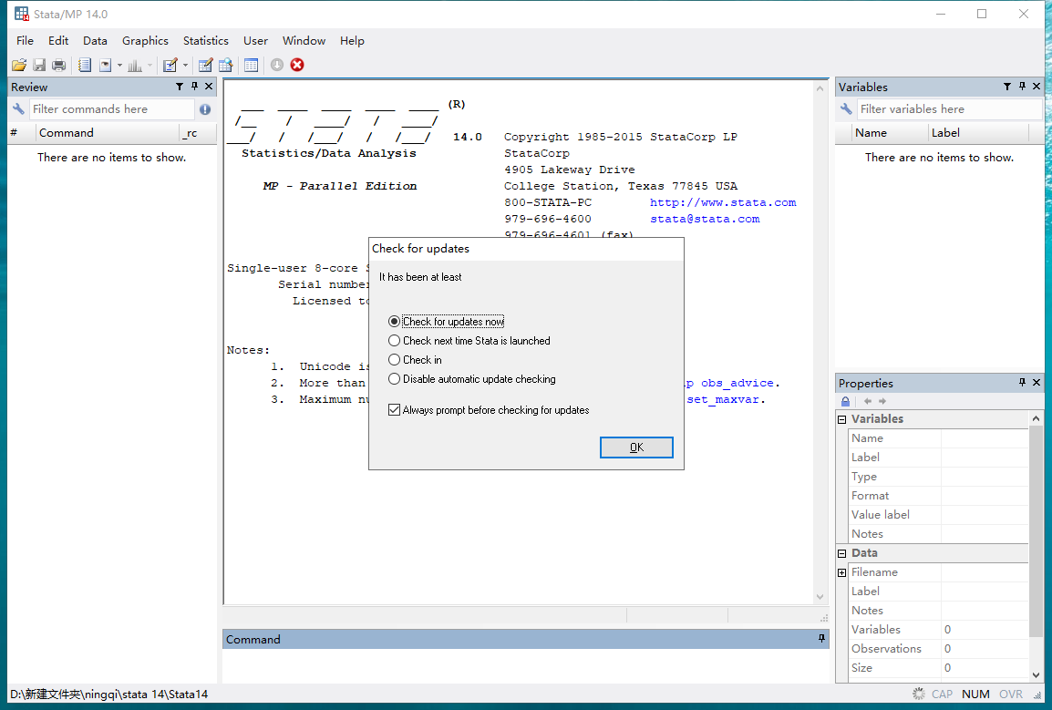Click the Results window scroll down arrow
This screenshot has width=1052, height=710.
pyautogui.click(x=820, y=597)
